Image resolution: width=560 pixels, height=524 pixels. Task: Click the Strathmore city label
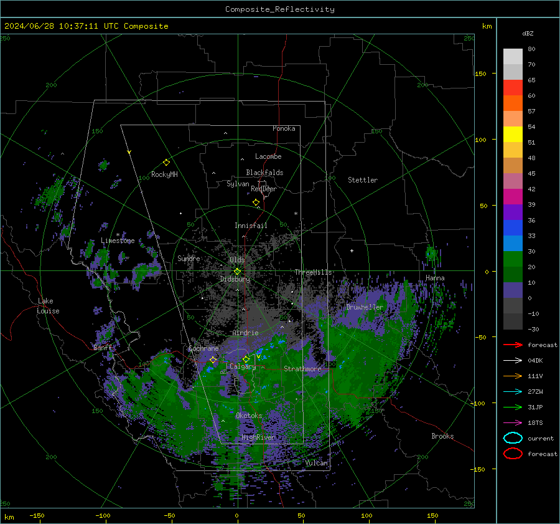[x=302, y=369]
